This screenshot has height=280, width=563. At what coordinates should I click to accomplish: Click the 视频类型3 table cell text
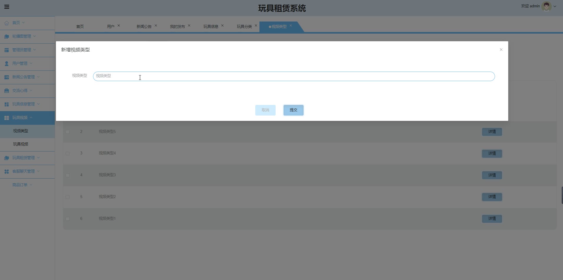(107, 175)
